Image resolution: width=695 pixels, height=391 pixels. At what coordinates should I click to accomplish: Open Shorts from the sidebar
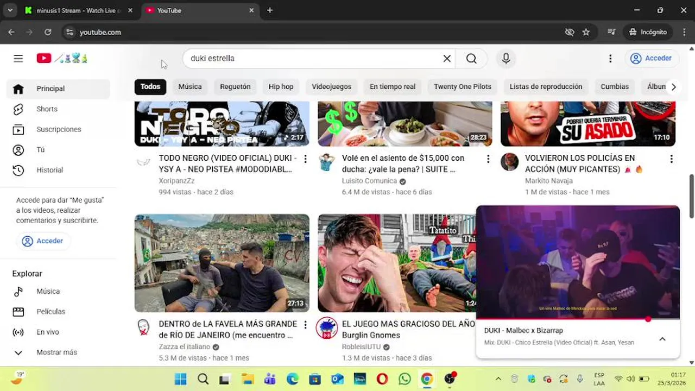pyautogui.click(x=58, y=109)
